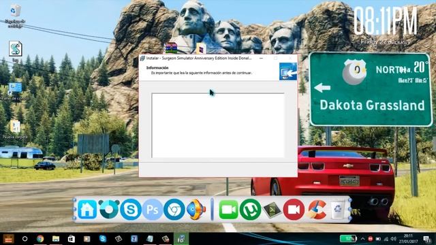Open Photoshop from the dock
The width and height of the screenshot is (436, 245).
click(x=153, y=210)
